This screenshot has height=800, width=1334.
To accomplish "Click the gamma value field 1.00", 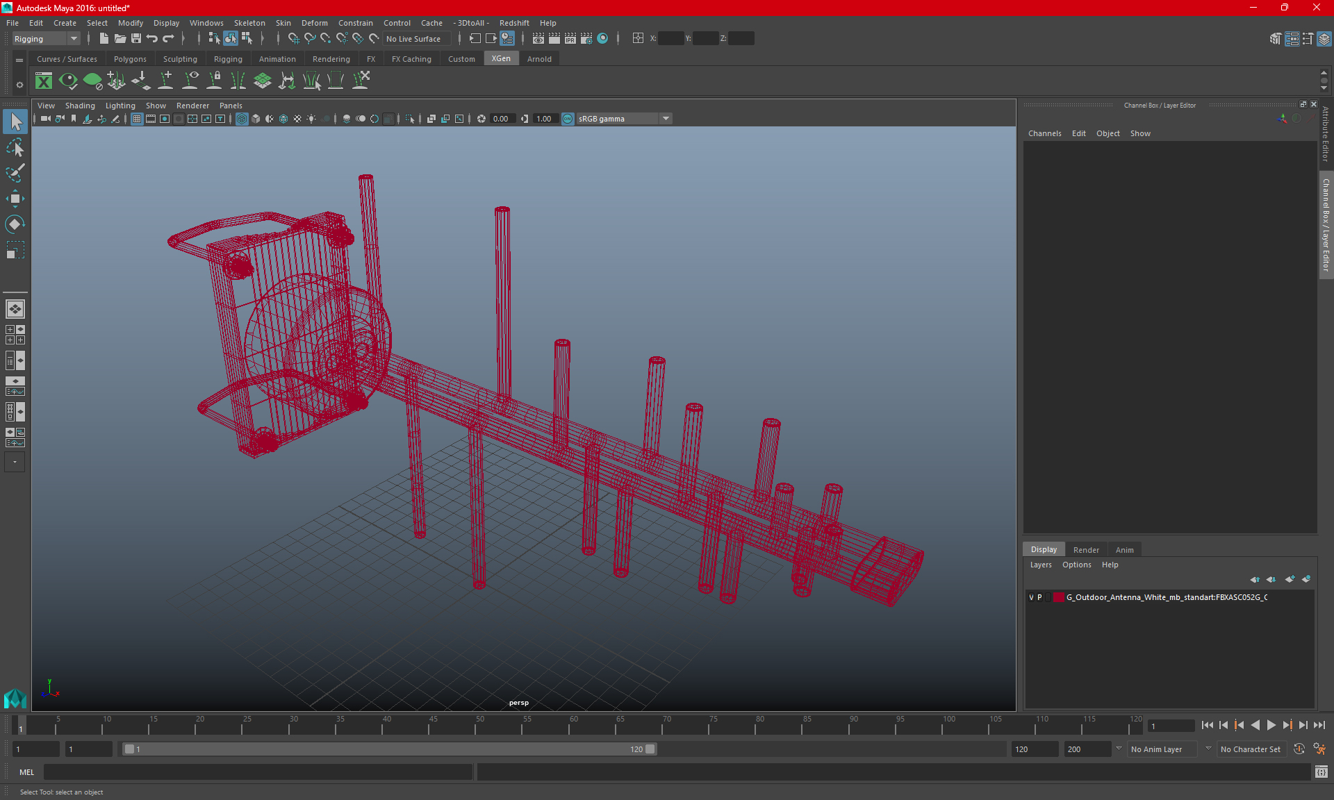I will (545, 119).
